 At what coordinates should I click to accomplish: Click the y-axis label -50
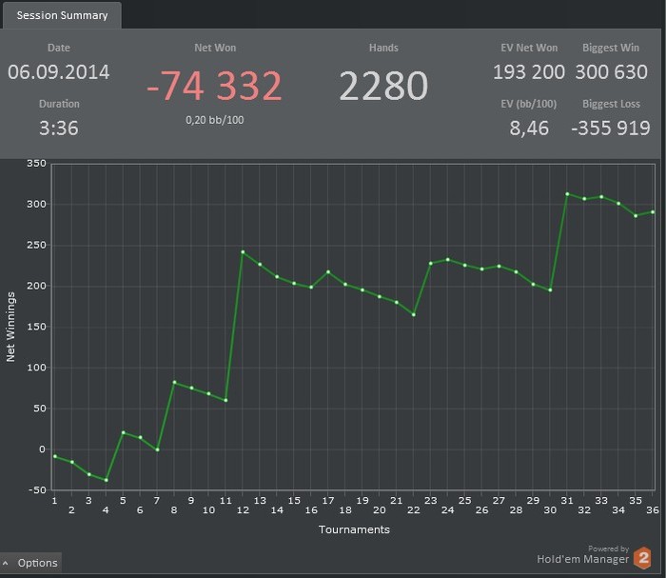point(37,489)
